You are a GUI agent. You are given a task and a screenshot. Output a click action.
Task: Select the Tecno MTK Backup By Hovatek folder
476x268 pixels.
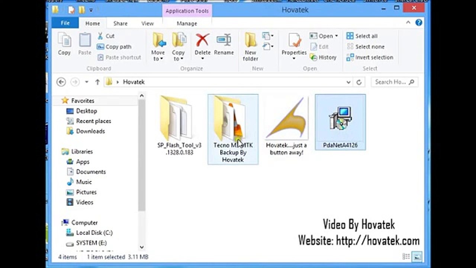[233, 129]
